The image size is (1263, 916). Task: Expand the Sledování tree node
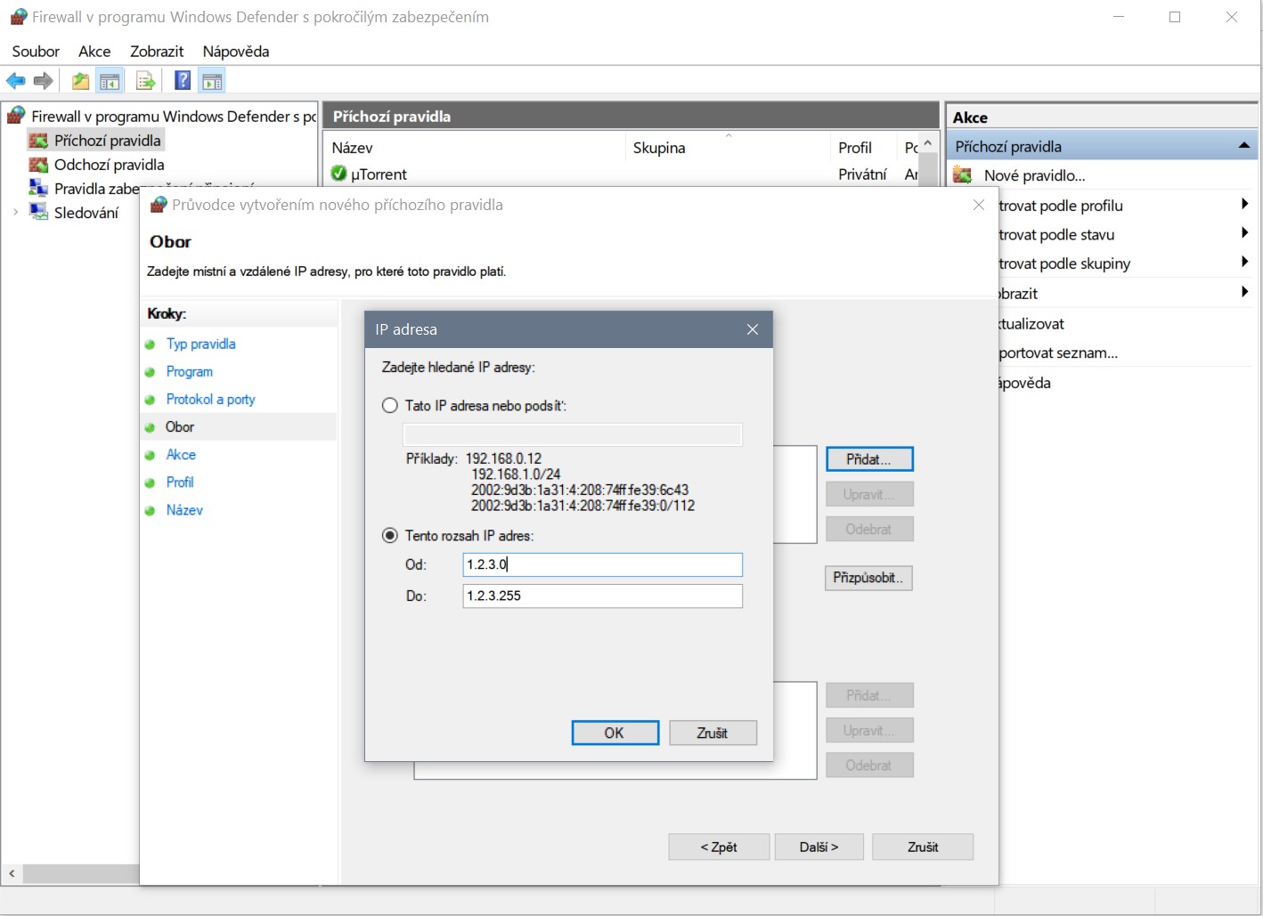tap(15, 213)
